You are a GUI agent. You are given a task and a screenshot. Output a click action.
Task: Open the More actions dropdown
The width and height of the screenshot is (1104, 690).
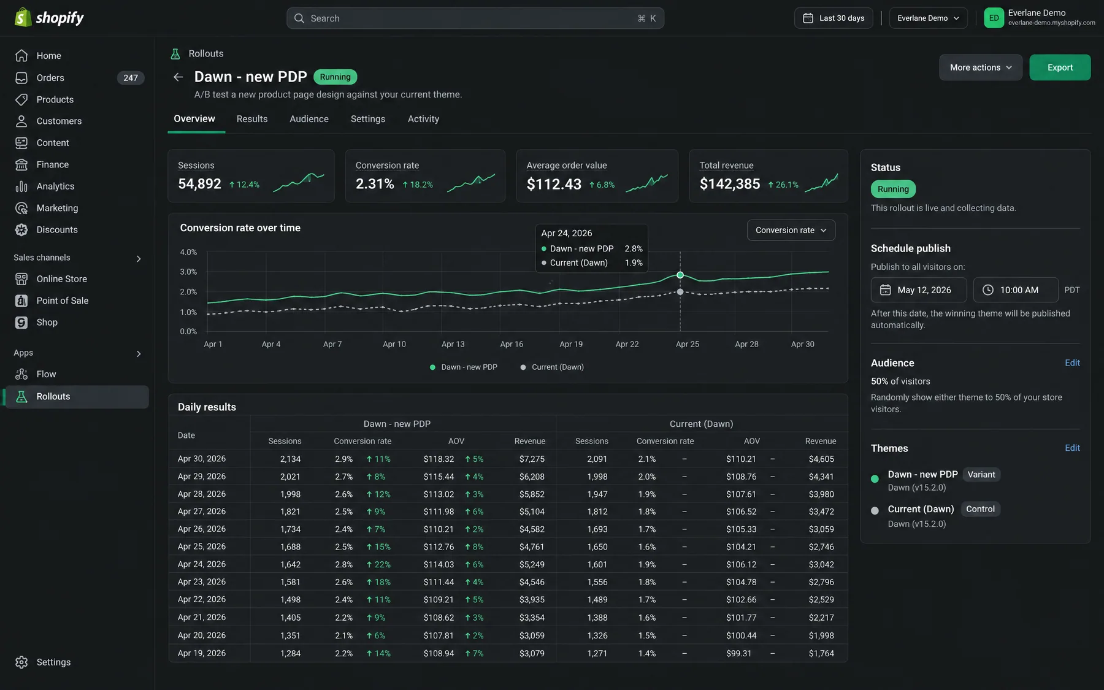[x=980, y=67]
